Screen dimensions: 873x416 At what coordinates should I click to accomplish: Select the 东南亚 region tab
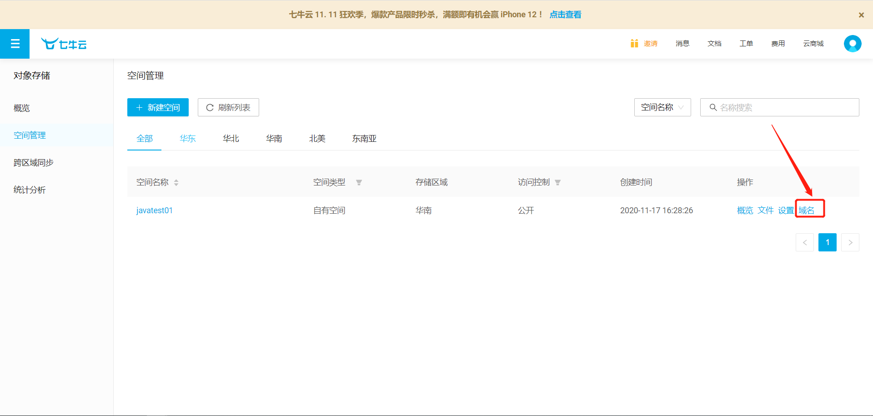(x=365, y=139)
